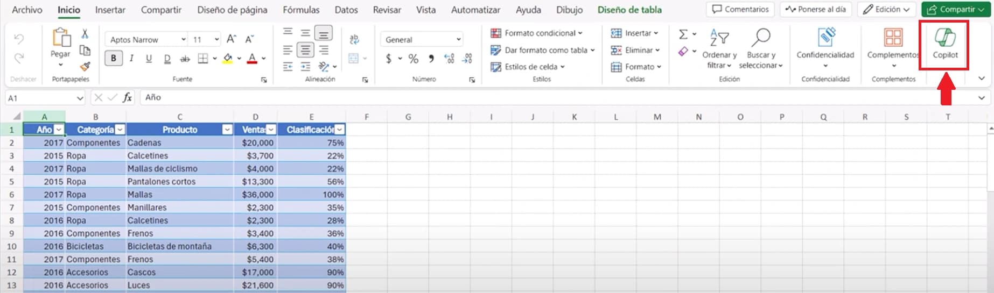Open the Ventas column filter dropdown
Image resolution: width=994 pixels, height=293 pixels.
pyautogui.click(x=271, y=130)
